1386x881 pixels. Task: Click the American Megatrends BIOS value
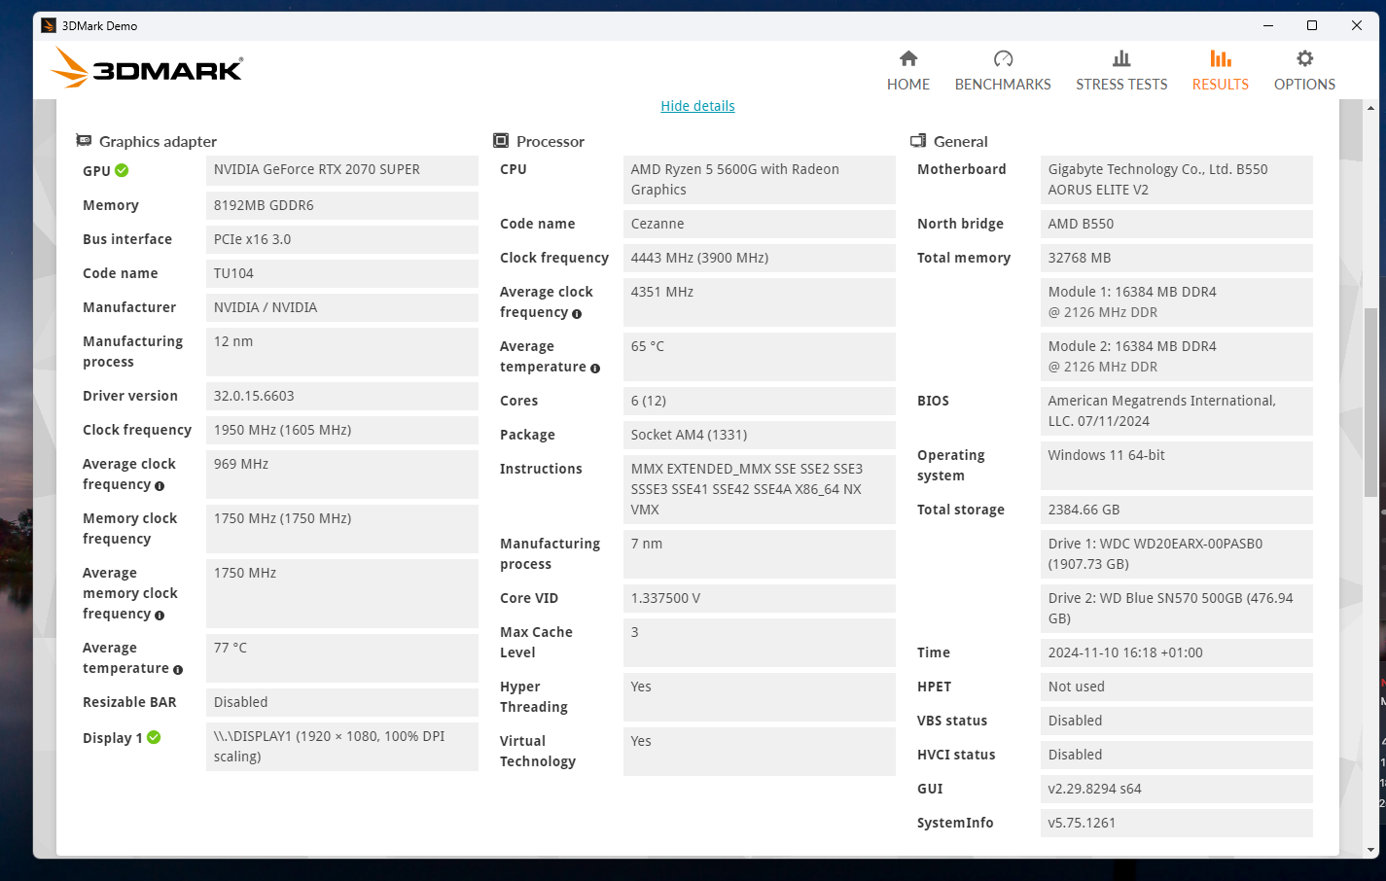tap(1177, 411)
